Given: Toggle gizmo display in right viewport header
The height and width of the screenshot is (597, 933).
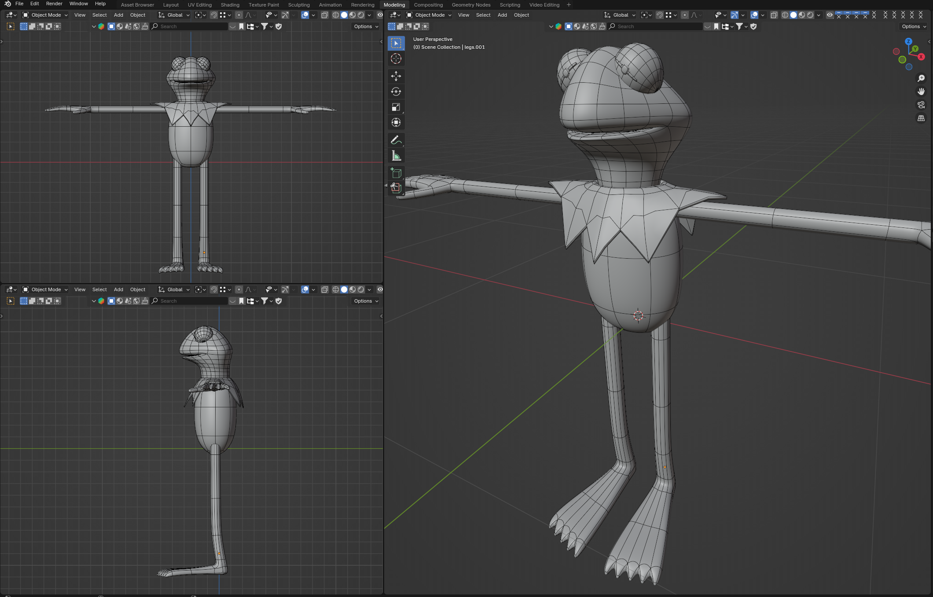Looking at the screenshot, I should (734, 15).
